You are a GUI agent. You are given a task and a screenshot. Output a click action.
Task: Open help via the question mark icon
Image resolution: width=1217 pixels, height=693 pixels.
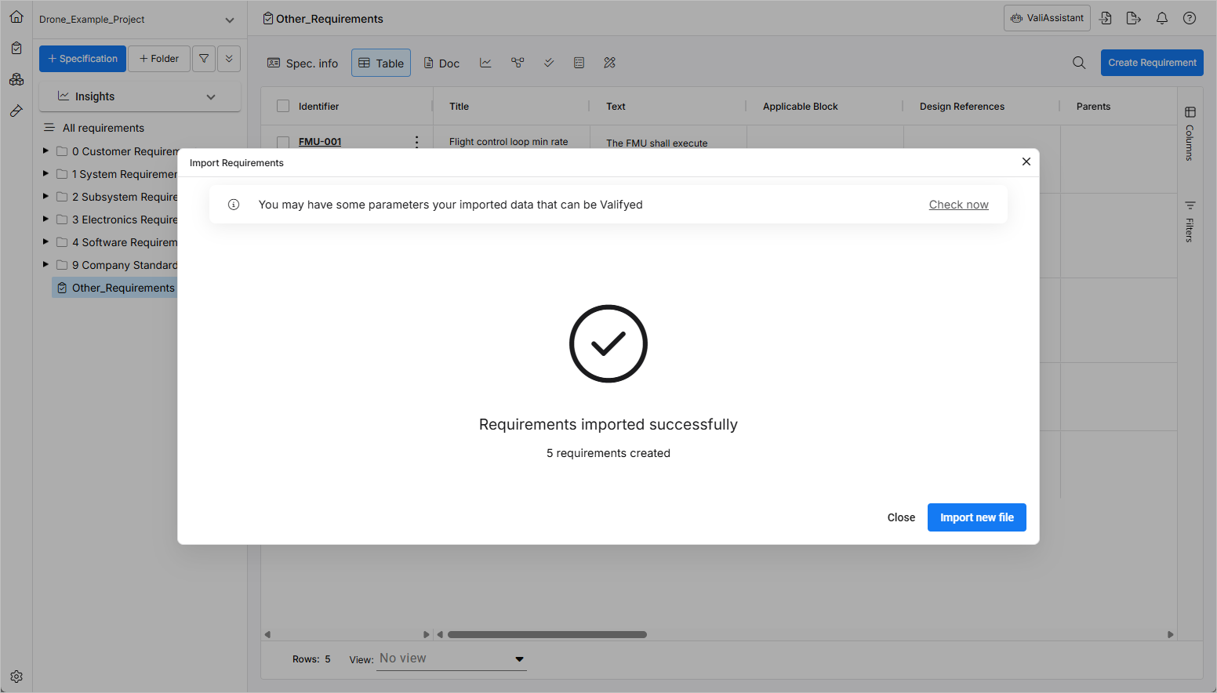click(1189, 18)
